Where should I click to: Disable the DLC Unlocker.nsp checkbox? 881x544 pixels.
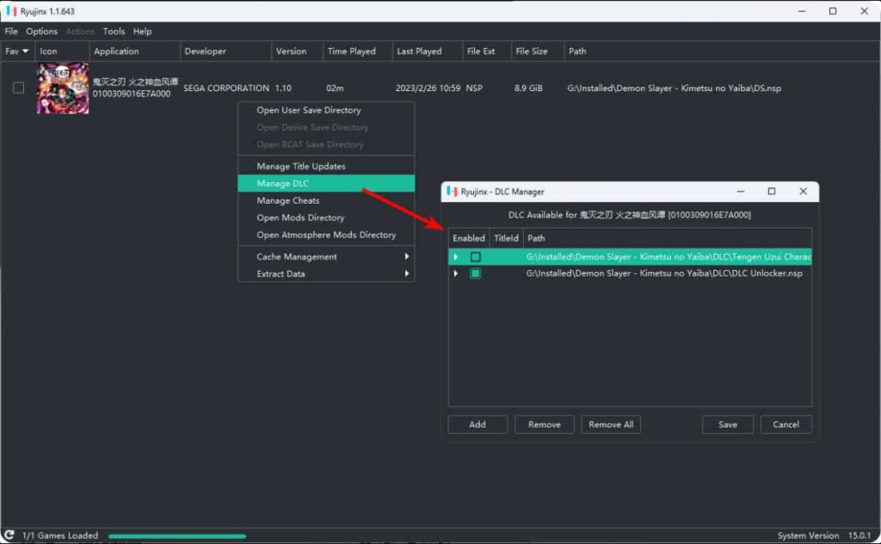pos(476,273)
